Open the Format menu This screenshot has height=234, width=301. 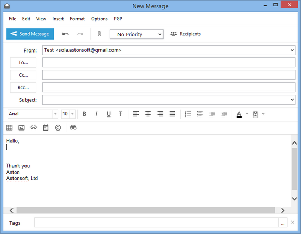tap(78, 19)
